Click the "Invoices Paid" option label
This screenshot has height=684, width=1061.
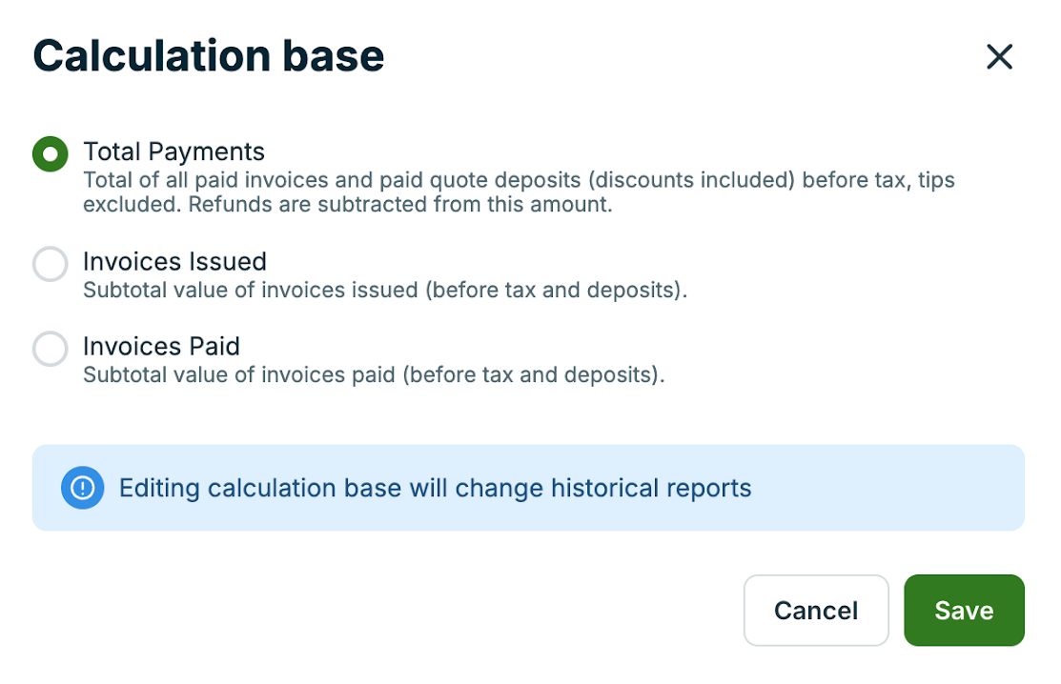[161, 346]
